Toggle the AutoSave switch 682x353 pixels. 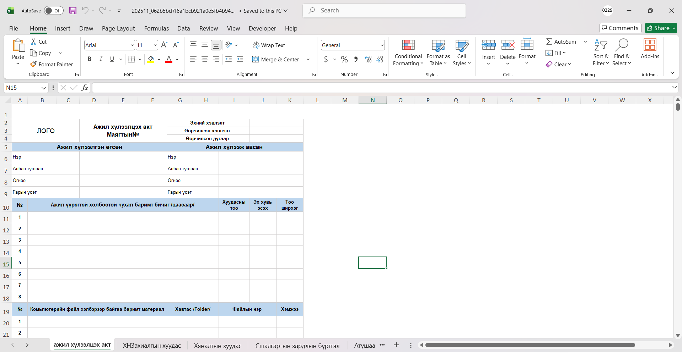pos(54,11)
